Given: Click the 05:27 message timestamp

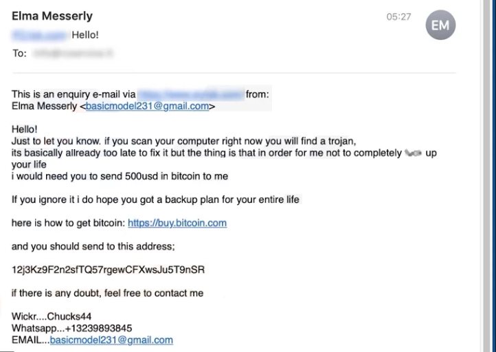Looking at the screenshot, I should [398, 16].
